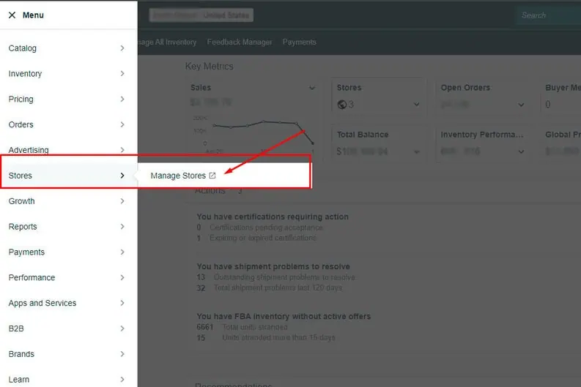Viewport: 581px width, 387px height.
Task: Click the Search field in the header
Action: click(x=548, y=15)
